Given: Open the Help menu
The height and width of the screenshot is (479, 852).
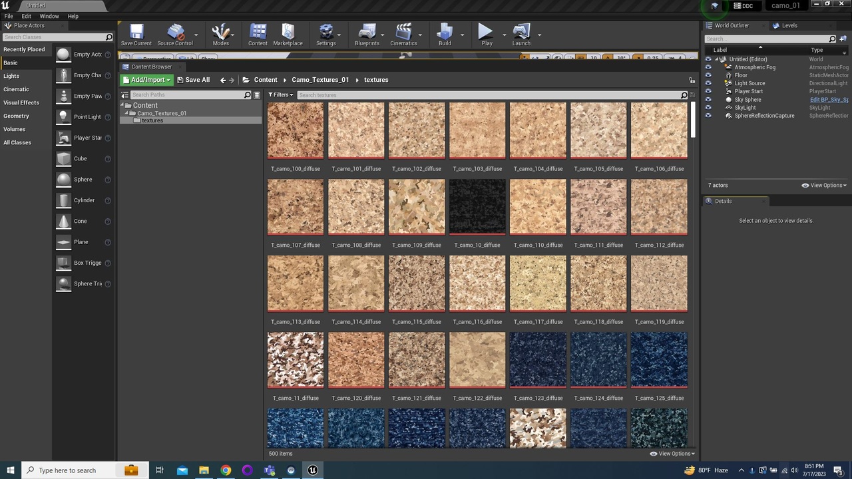Looking at the screenshot, I should click(x=73, y=16).
